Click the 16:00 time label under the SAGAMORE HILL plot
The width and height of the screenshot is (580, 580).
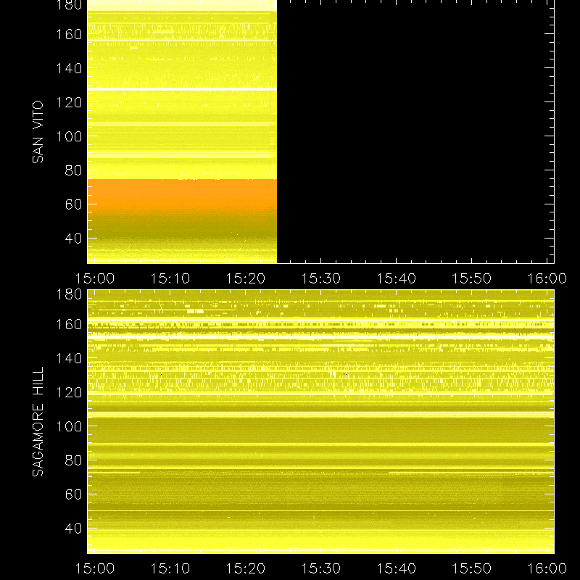tap(547, 568)
